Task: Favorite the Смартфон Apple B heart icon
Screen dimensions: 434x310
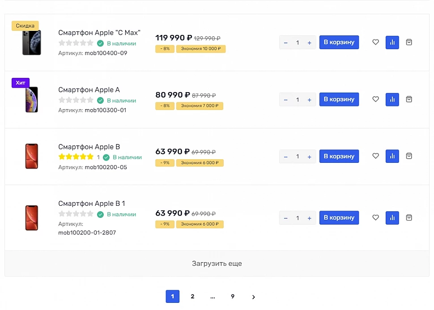Action: pyautogui.click(x=376, y=156)
